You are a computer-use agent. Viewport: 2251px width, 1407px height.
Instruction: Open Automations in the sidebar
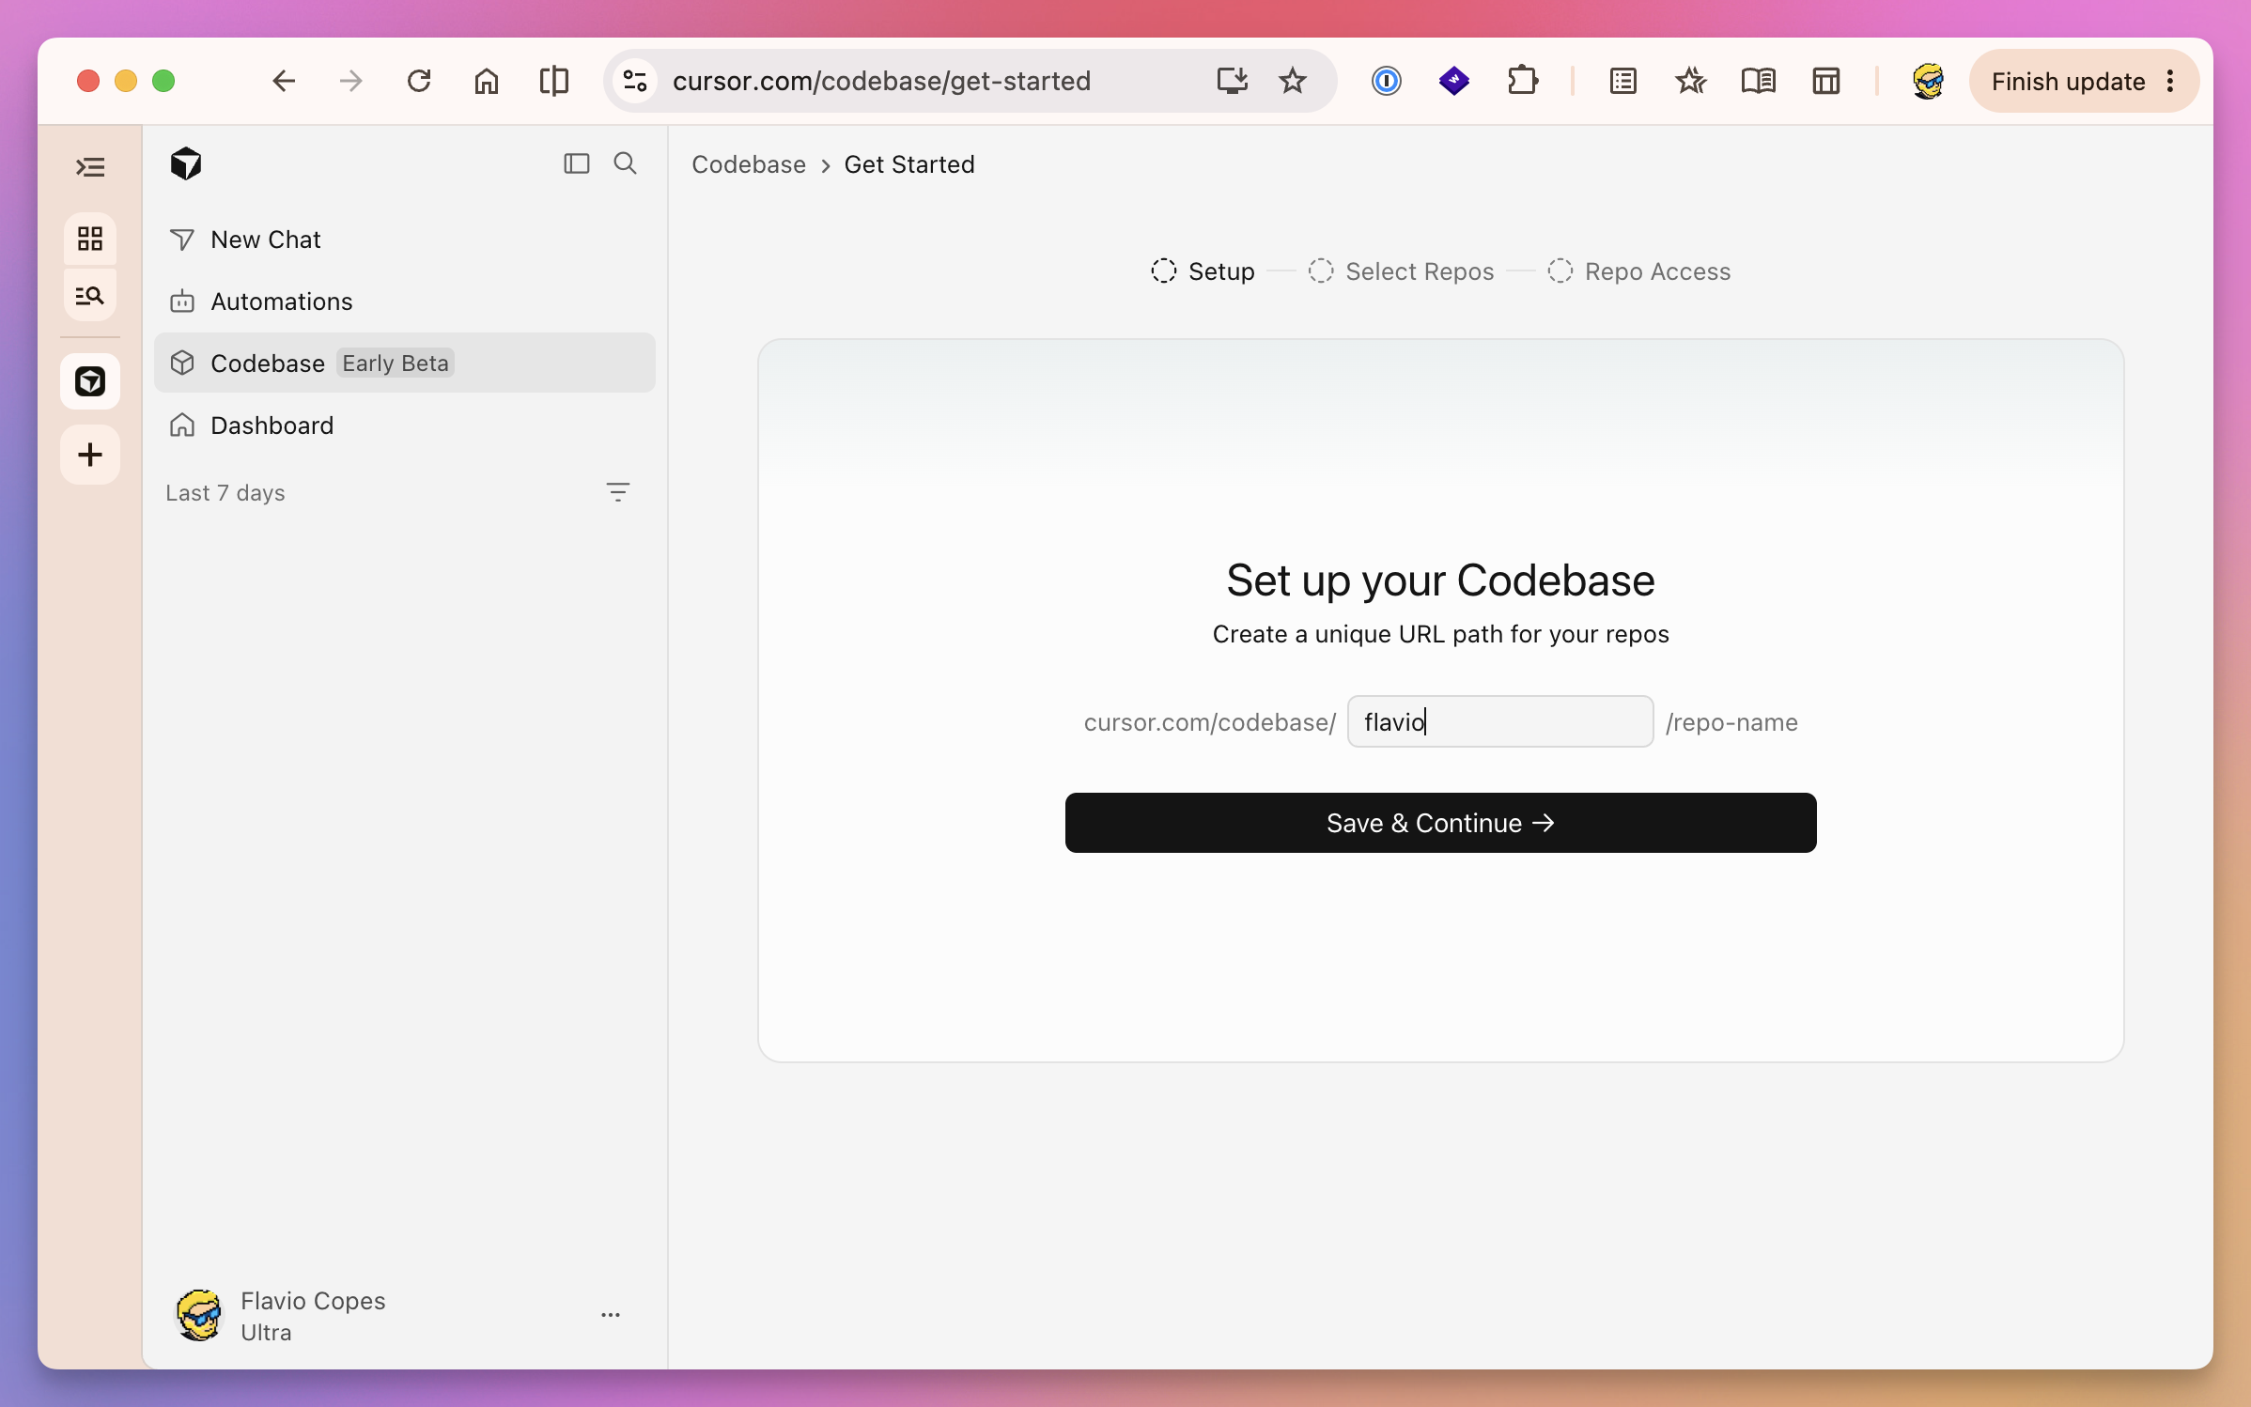404,301
